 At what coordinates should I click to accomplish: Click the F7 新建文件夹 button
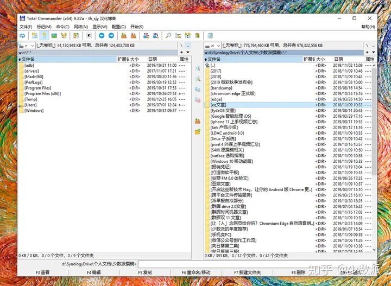(248, 272)
